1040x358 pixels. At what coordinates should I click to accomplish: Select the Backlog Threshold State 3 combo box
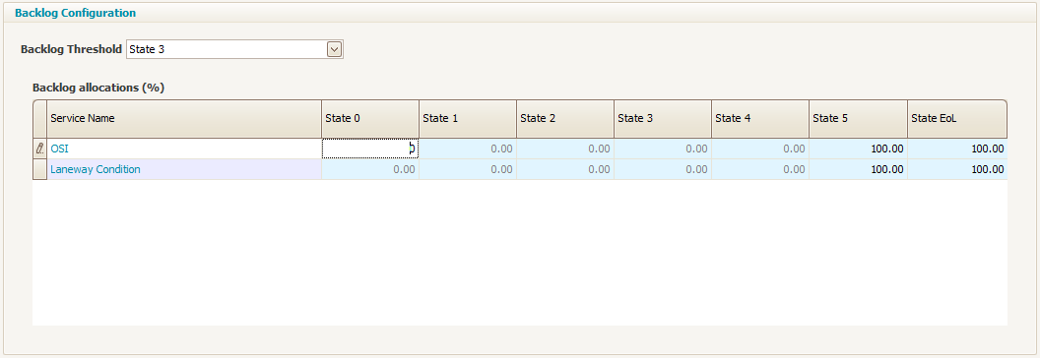point(234,49)
